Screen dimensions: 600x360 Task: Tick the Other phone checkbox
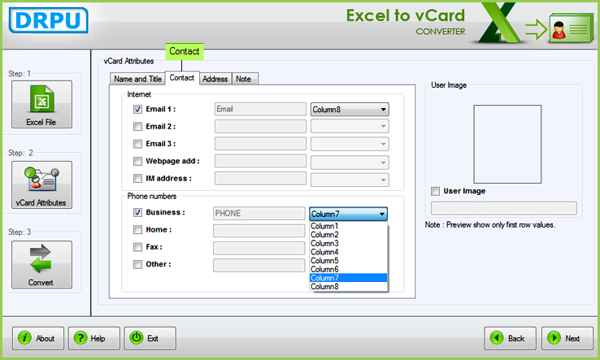[x=137, y=264]
